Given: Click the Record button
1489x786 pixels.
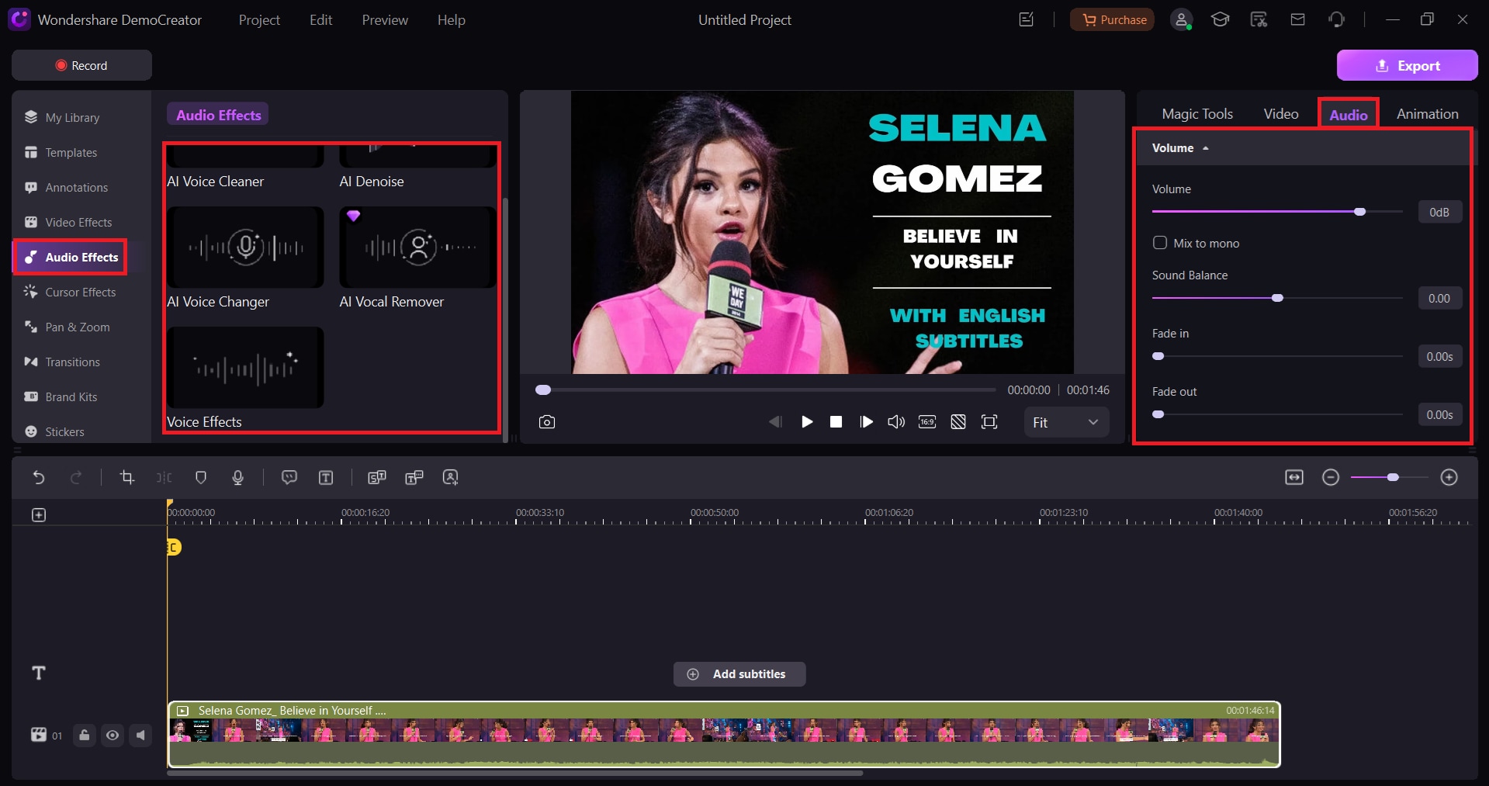Looking at the screenshot, I should (81, 65).
